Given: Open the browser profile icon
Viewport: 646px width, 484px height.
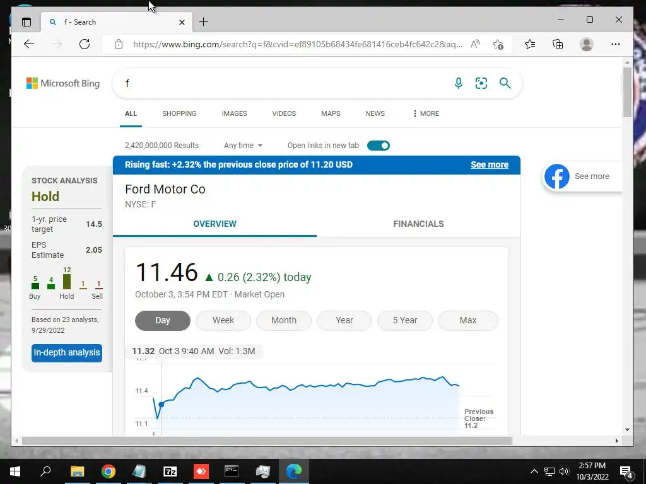Looking at the screenshot, I should point(586,44).
